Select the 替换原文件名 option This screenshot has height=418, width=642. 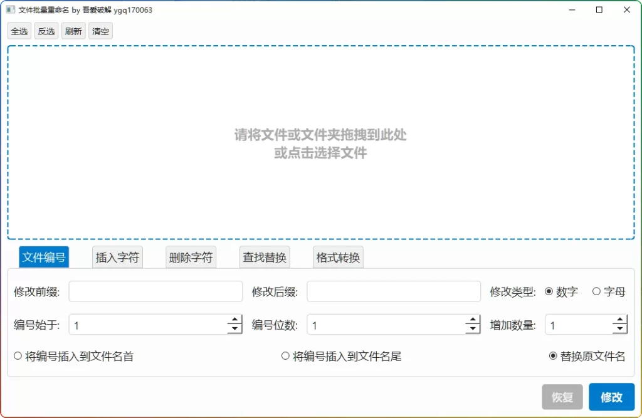point(554,355)
